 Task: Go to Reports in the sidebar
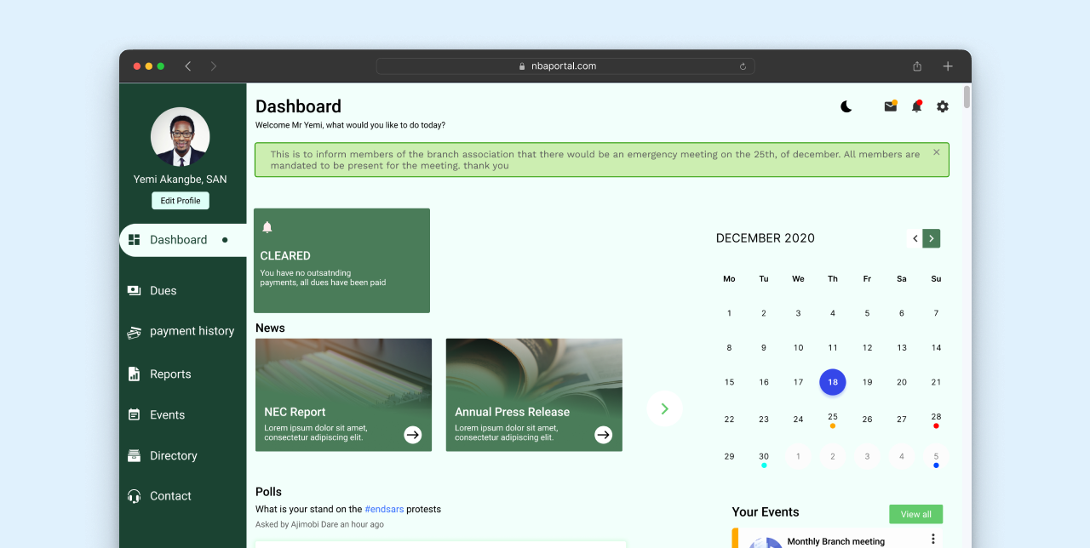pyautogui.click(x=170, y=374)
